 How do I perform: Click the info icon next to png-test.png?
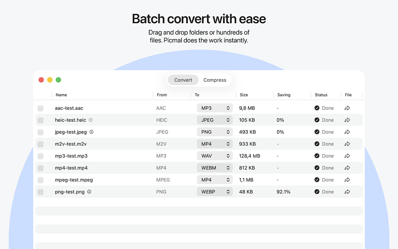pos(89,192)
